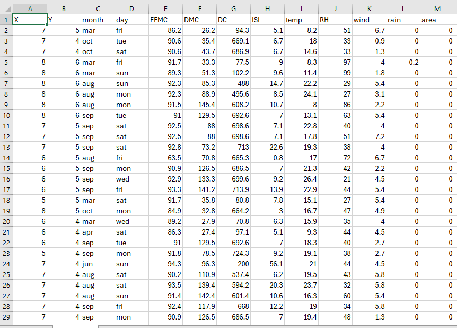This screenshot has height=328, width=457.
Task: Click the RH value 99 cell
Action: coord(335,73)
